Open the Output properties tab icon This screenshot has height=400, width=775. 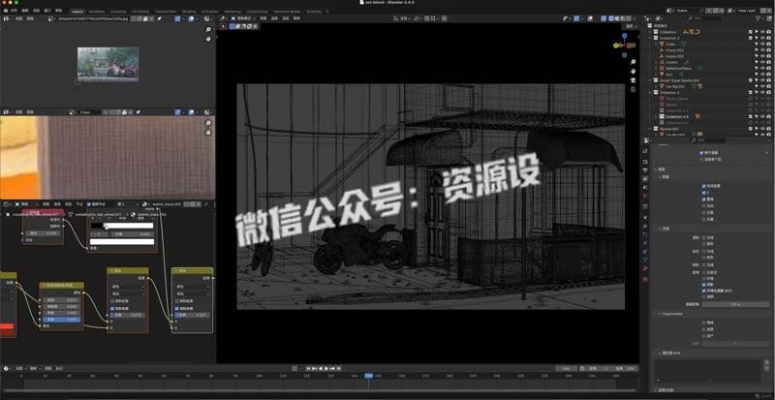point(645,170)
